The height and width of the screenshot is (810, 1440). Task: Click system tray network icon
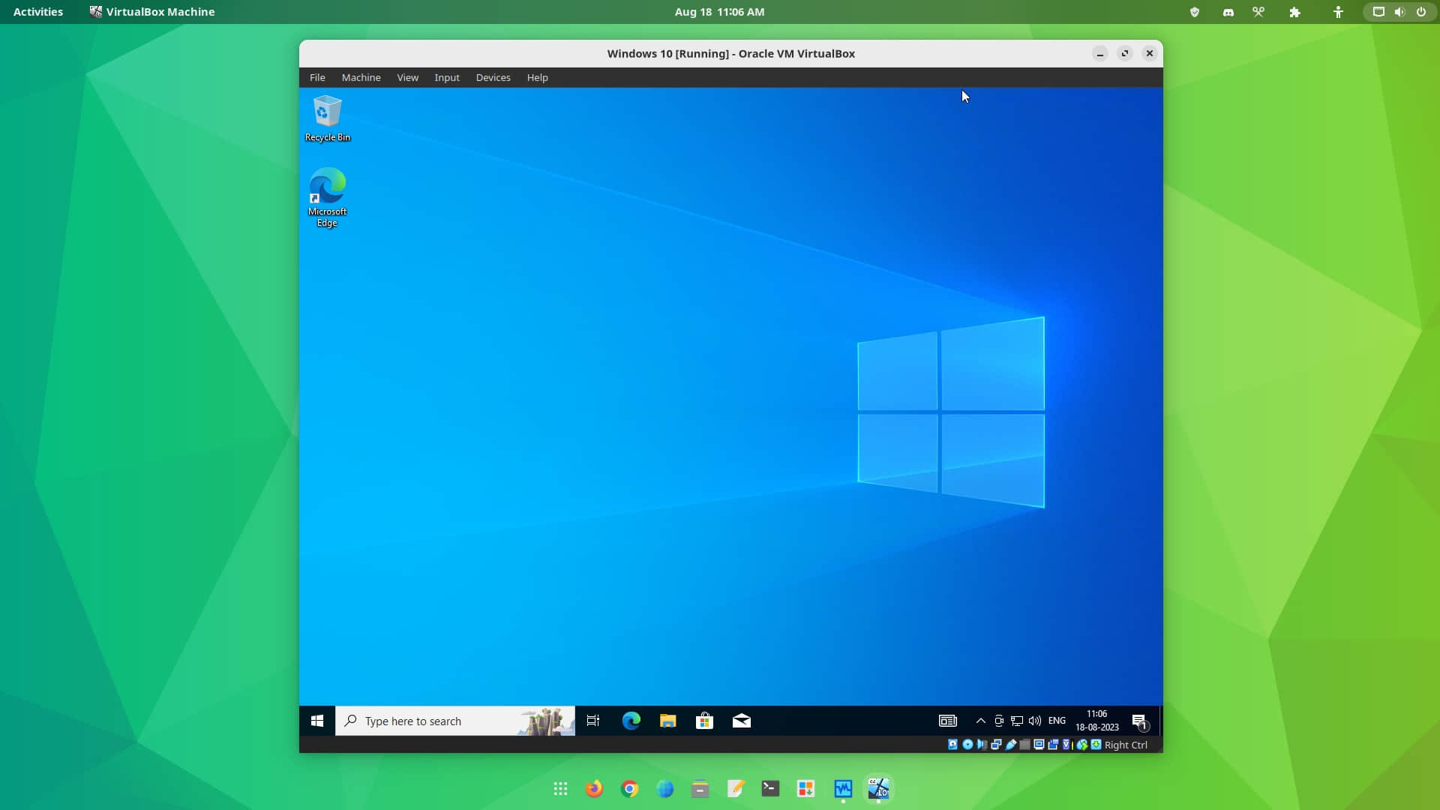click(x=1015, y=720)
